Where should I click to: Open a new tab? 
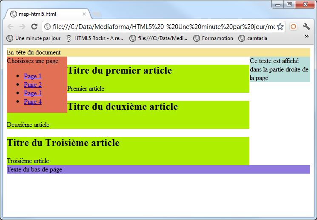click(97, 14)
